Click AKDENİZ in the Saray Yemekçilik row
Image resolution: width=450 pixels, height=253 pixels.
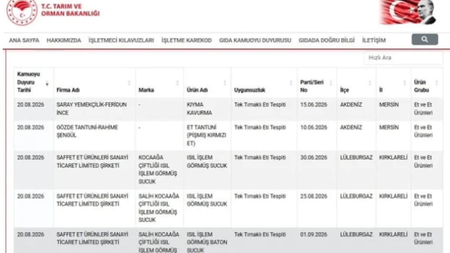(351, 105)
